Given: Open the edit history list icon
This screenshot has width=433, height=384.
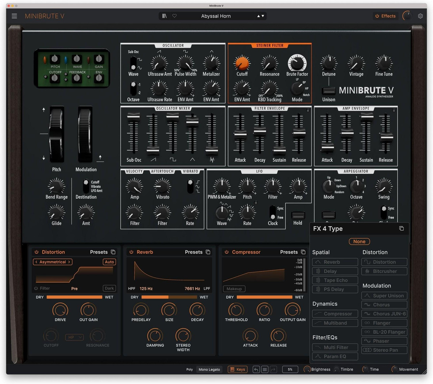Looking at the screenshot, I should tap(265, 369).
